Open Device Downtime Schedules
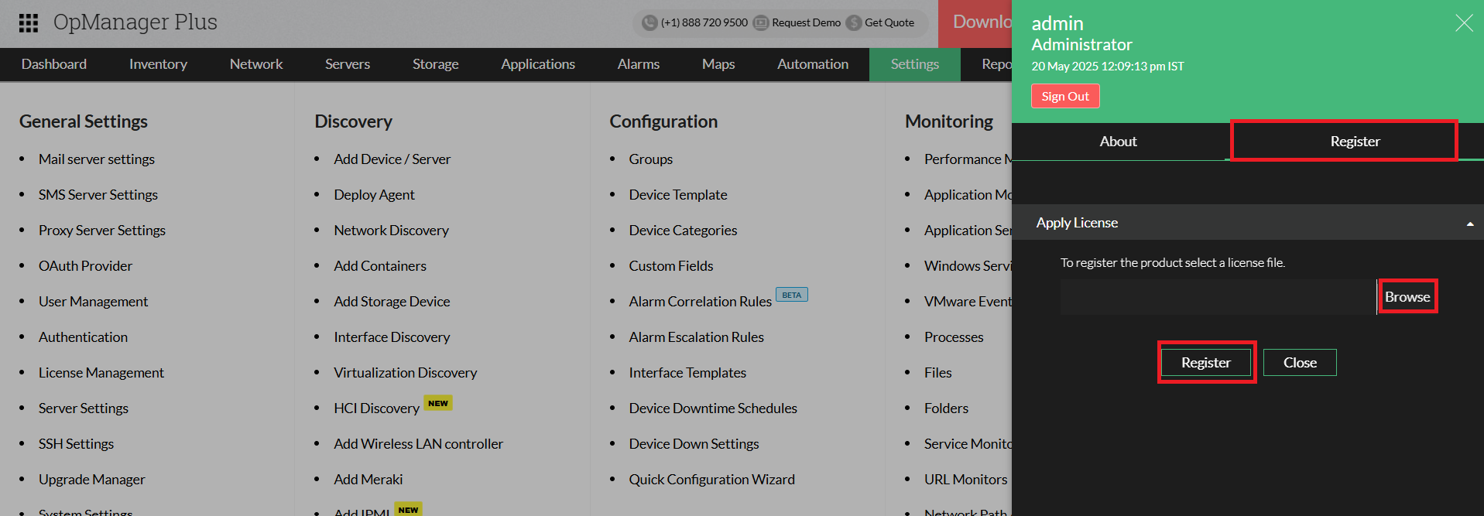 point(713,408)
